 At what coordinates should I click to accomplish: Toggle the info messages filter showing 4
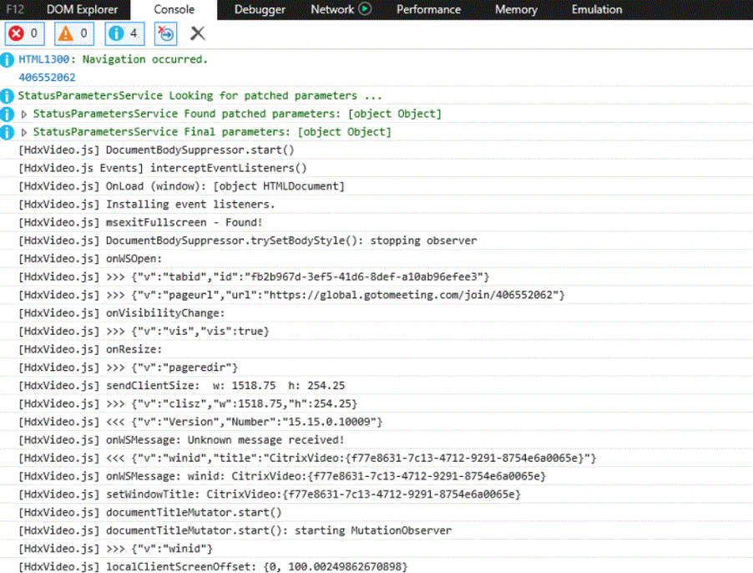[124, 33]
